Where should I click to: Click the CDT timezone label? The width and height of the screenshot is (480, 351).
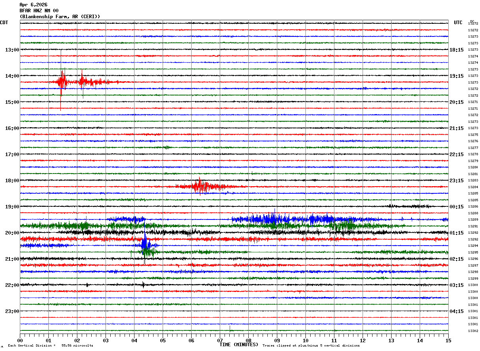click(x=4, y=23)
